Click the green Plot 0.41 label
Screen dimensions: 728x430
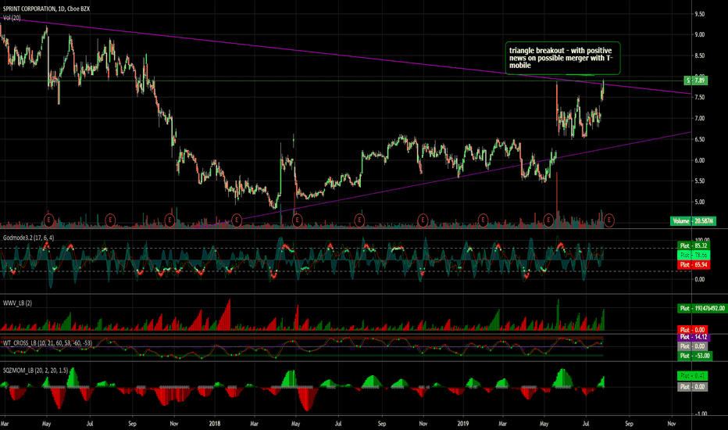[693, 375]
